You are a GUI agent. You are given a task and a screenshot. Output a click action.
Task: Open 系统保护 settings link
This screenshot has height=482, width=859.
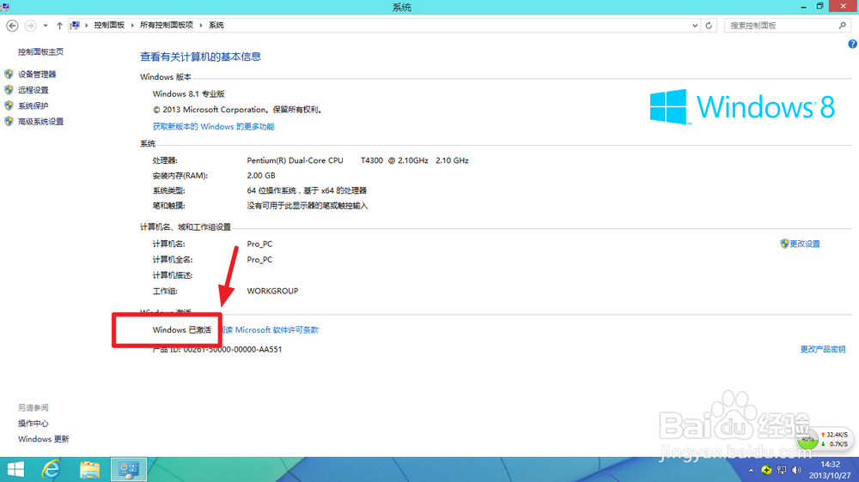33,105
